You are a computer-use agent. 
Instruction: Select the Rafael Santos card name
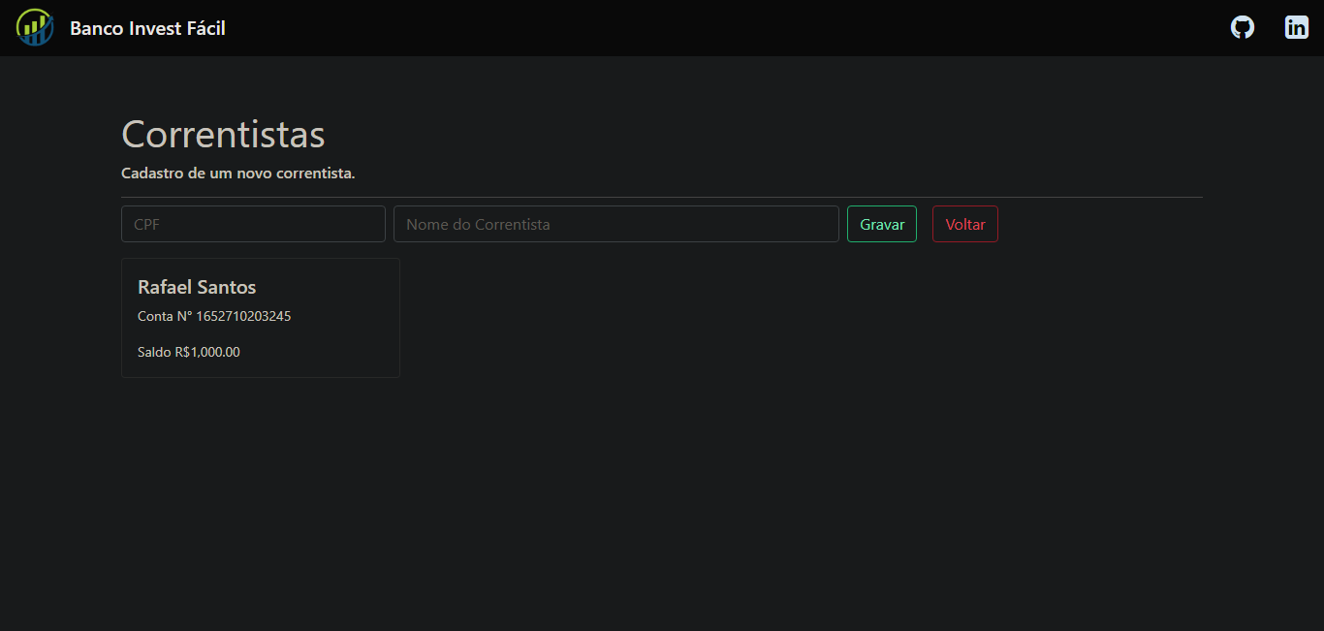[x=197, y=287]
